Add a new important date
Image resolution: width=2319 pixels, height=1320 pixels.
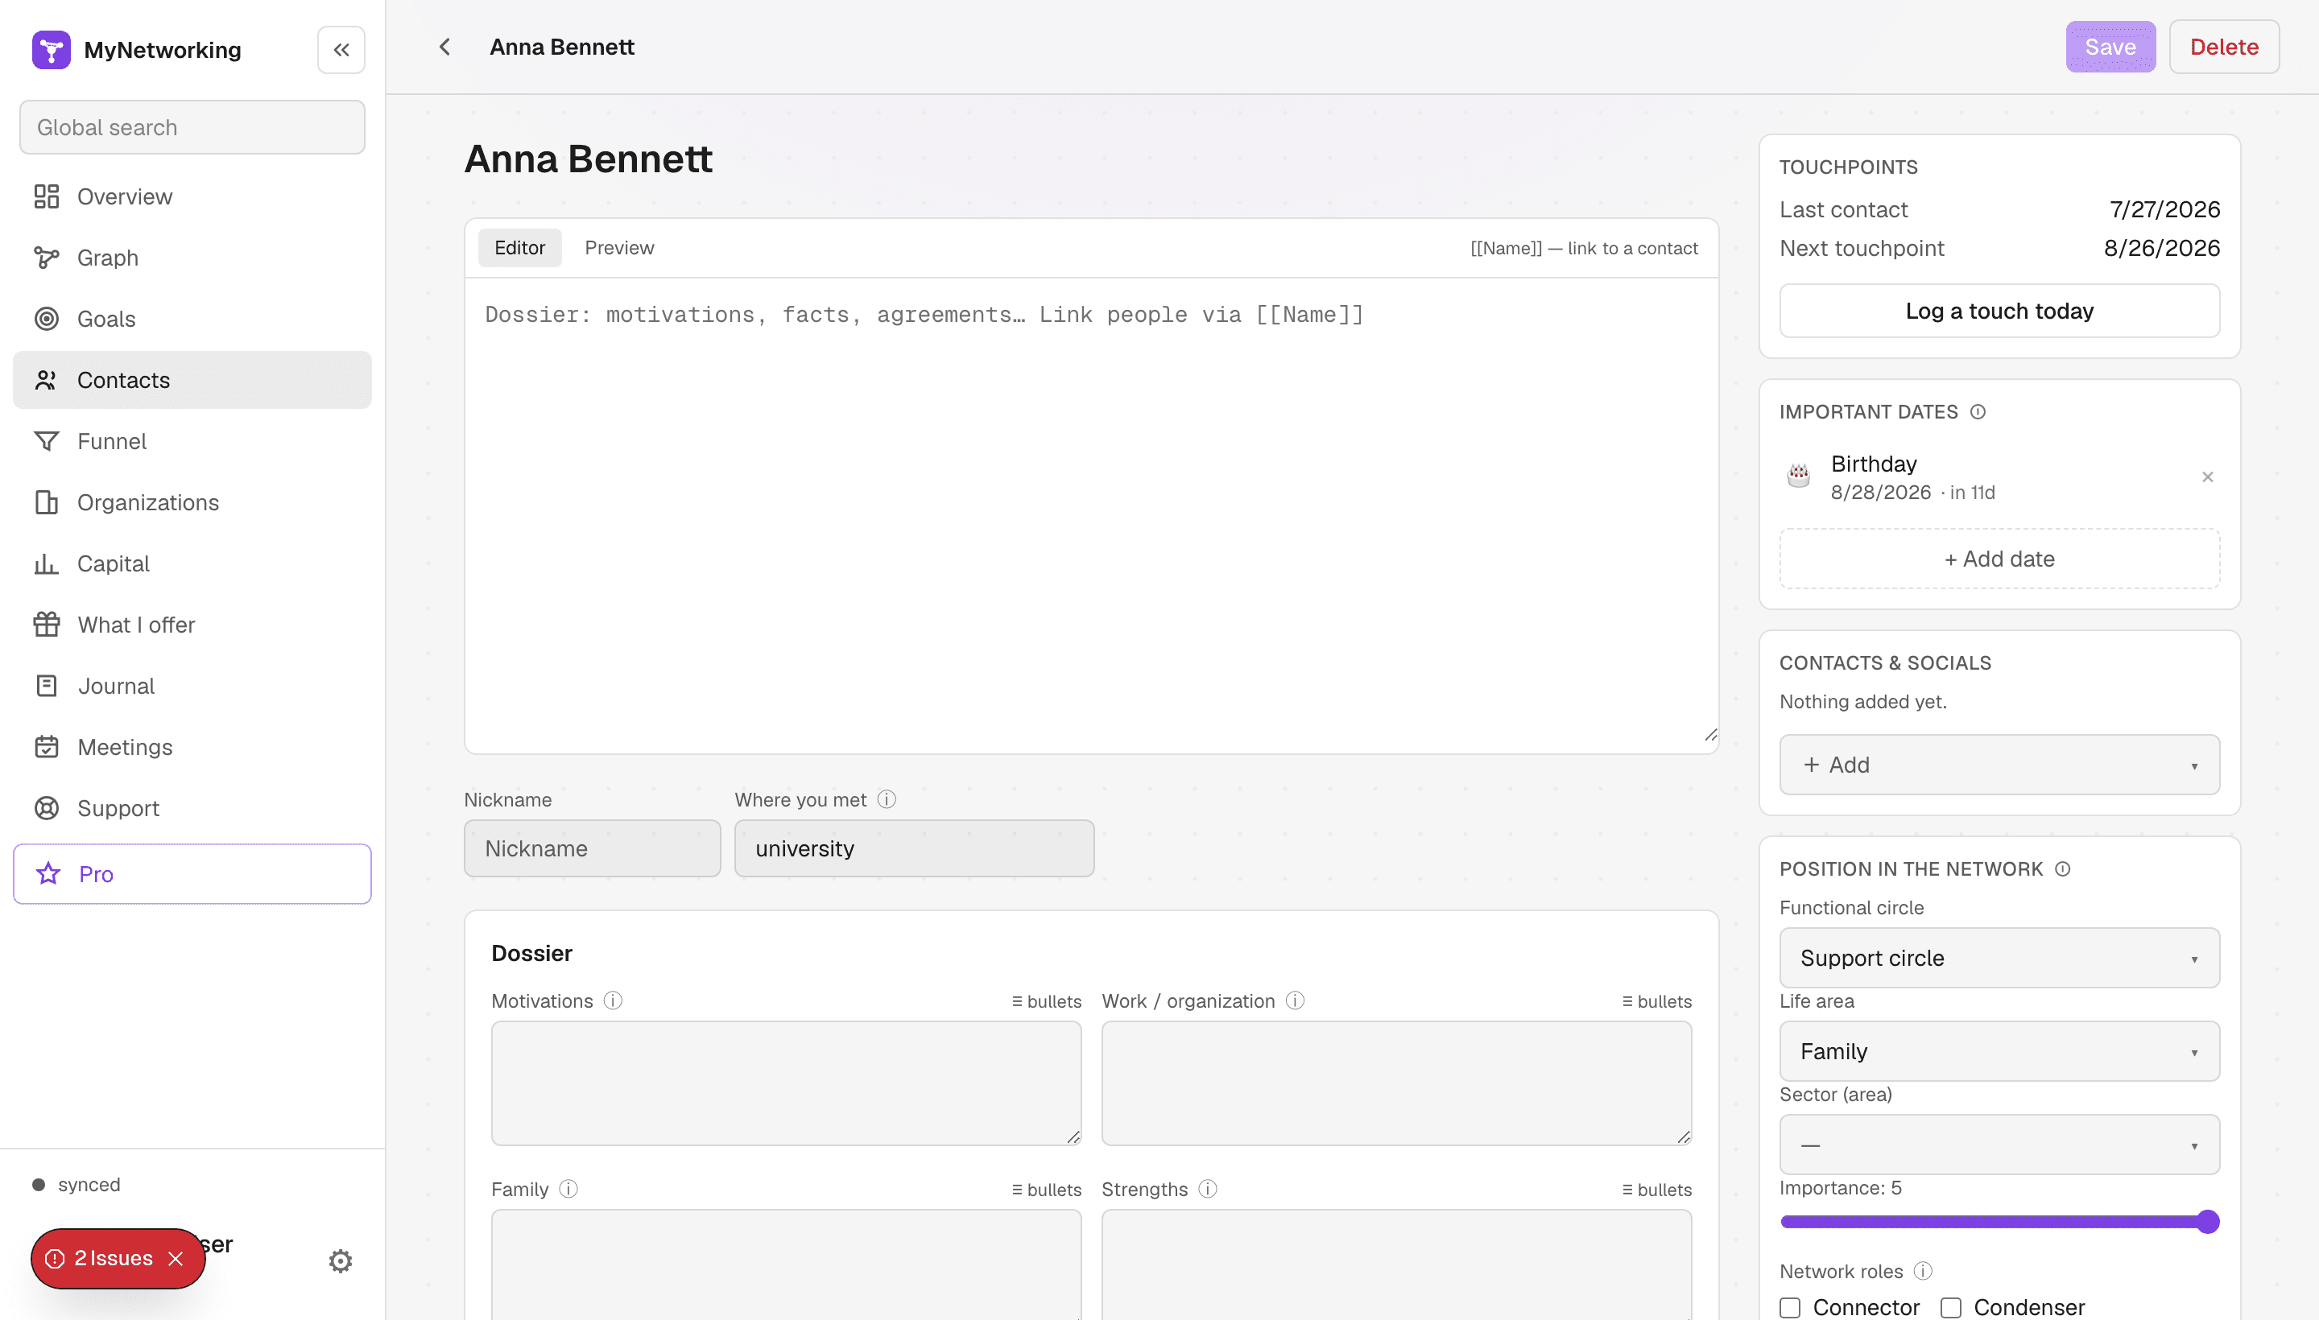point(2000,559)
